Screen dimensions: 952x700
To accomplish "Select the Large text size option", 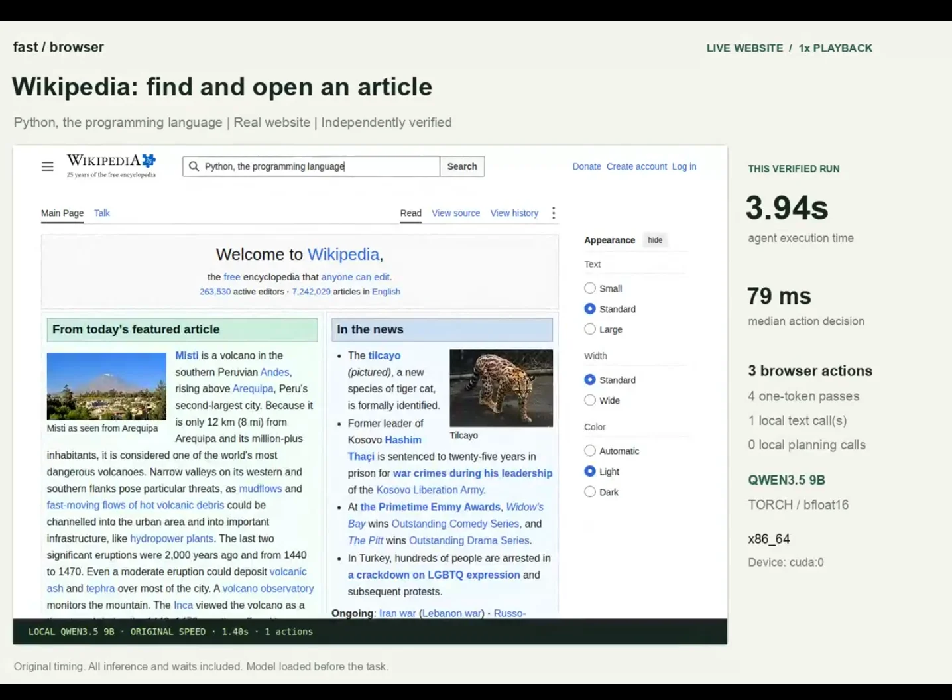I will pos(590,329).
